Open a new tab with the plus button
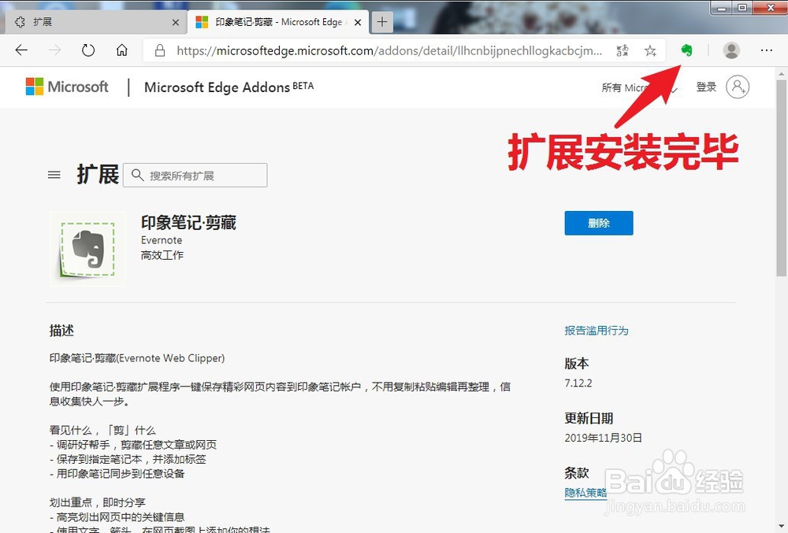Screen dimensions: 788x533 [x=382, y=22]
